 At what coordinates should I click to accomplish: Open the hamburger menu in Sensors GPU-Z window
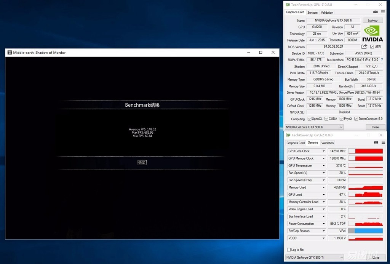point(383,142)
